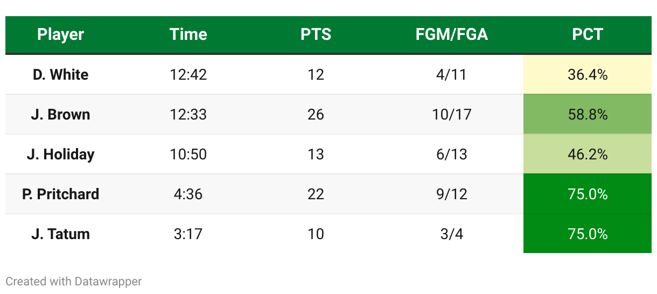This screenshot has height=294, width=657.
Task: Click the FGM/FGA column header
Action: point(451,34)
